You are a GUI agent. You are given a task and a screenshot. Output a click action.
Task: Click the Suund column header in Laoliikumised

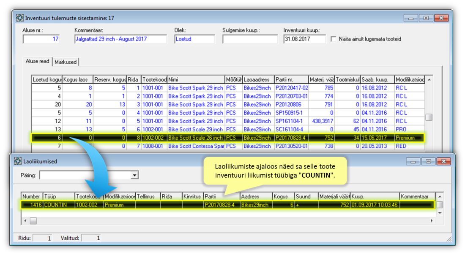tap(306, 196)
